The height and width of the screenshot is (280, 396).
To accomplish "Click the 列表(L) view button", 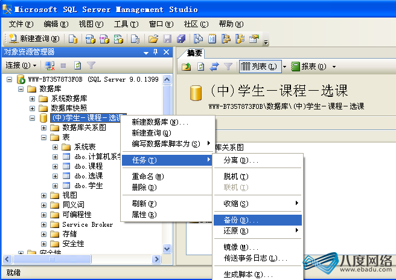I will [x=260, y=67].
